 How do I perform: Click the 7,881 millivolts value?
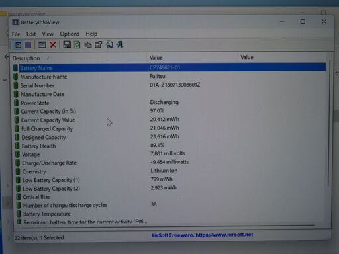click(x=168, y=153)
